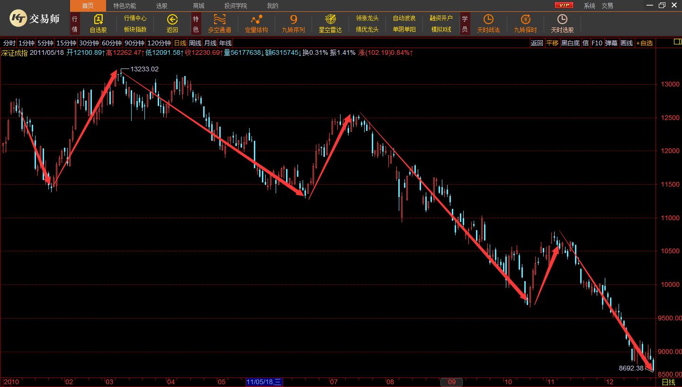Open 融资开户 from the toolbar
Image resolution: width=682 pixels, height=387 pixels.
(441, 18)
